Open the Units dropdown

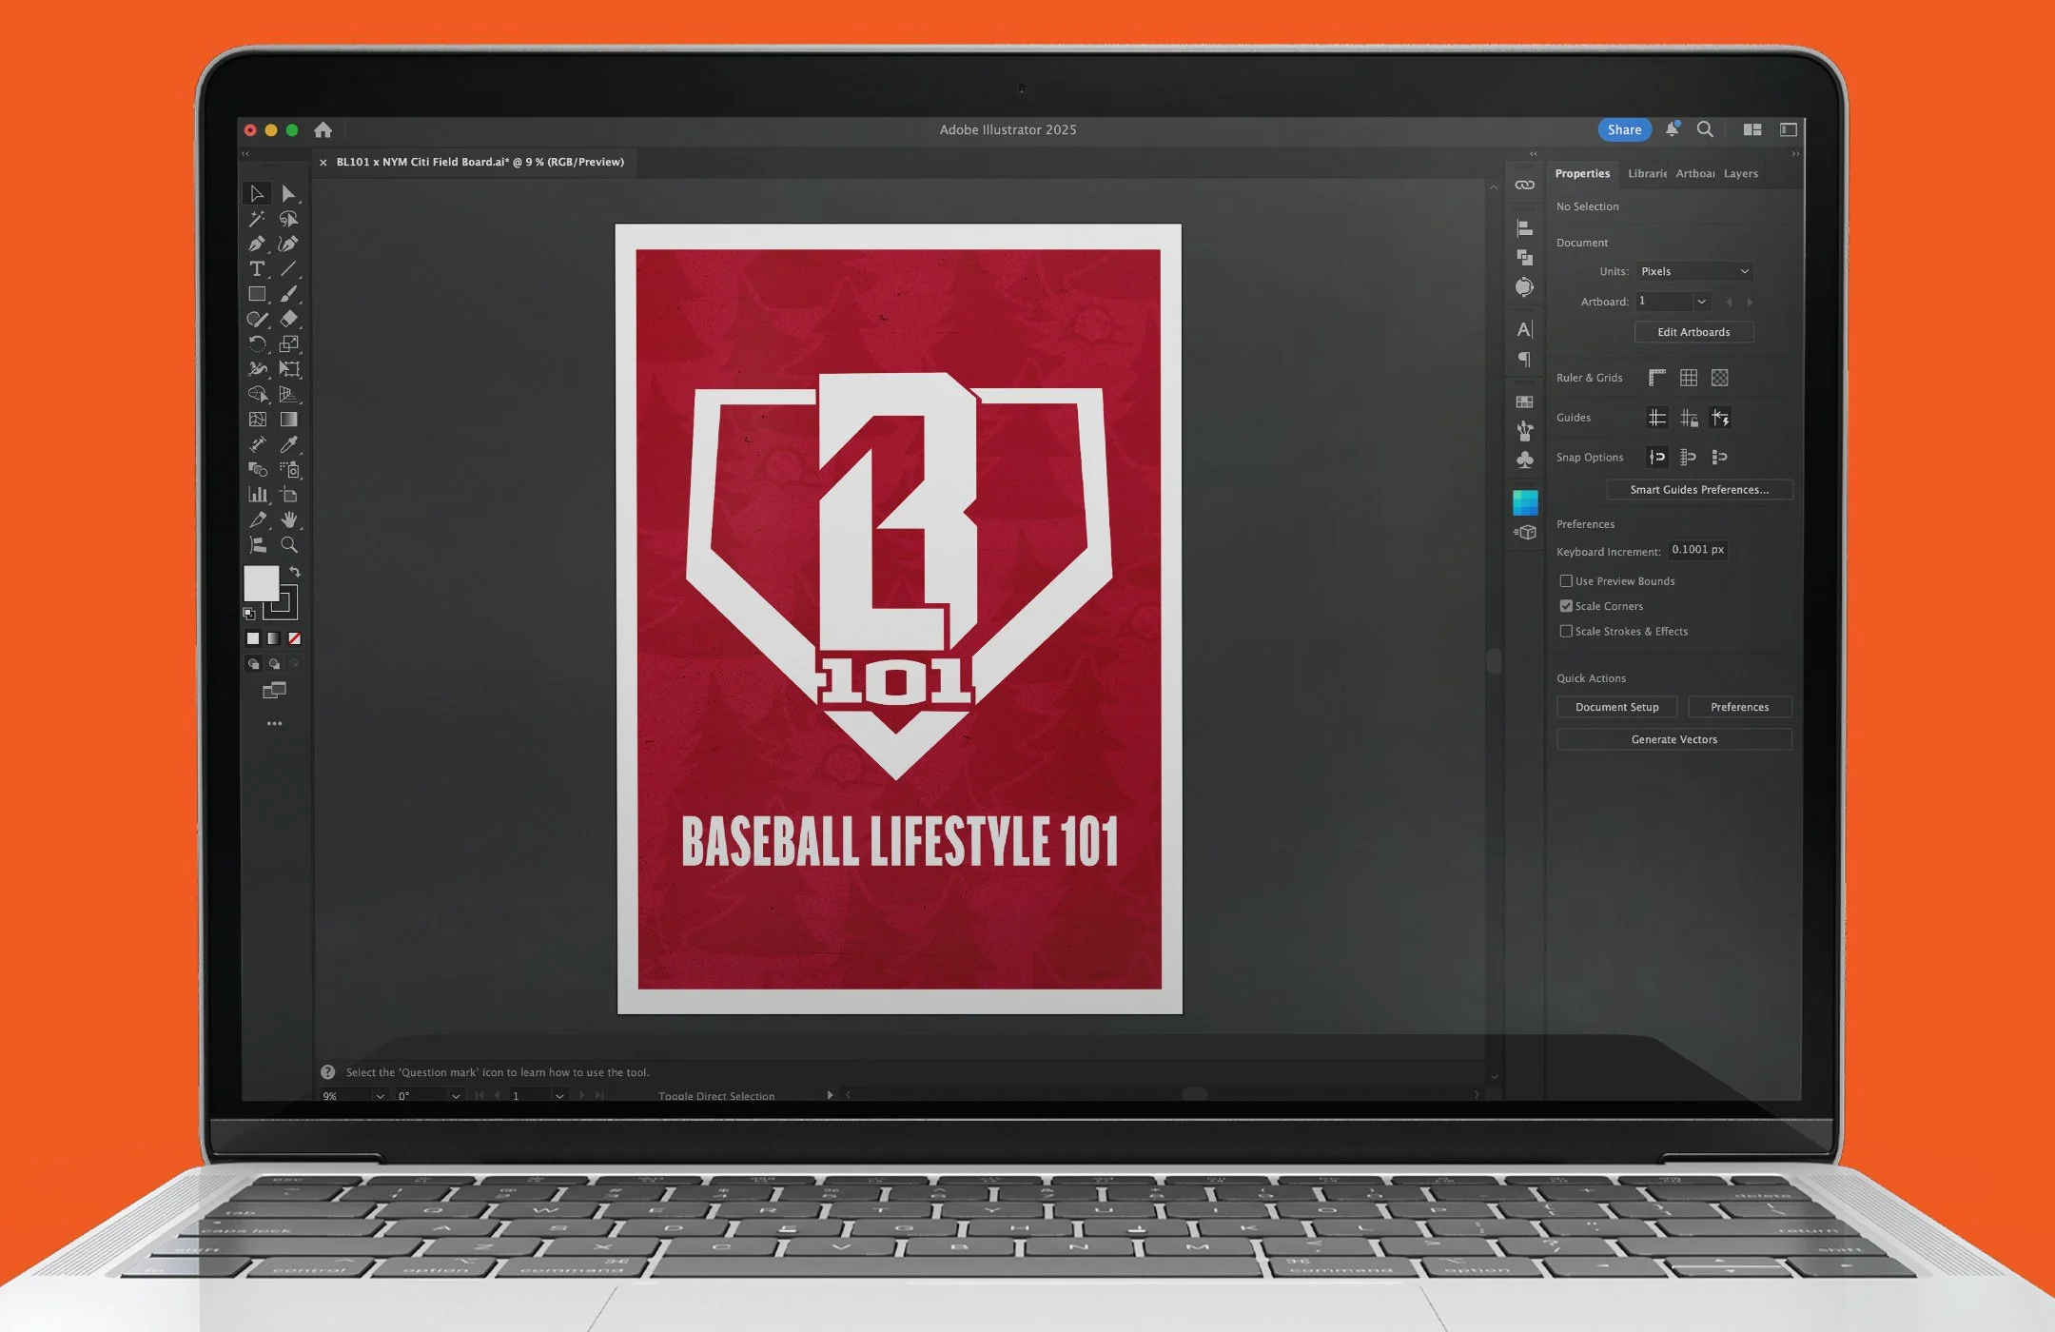pyautogui.click(x=1694, y=271)
